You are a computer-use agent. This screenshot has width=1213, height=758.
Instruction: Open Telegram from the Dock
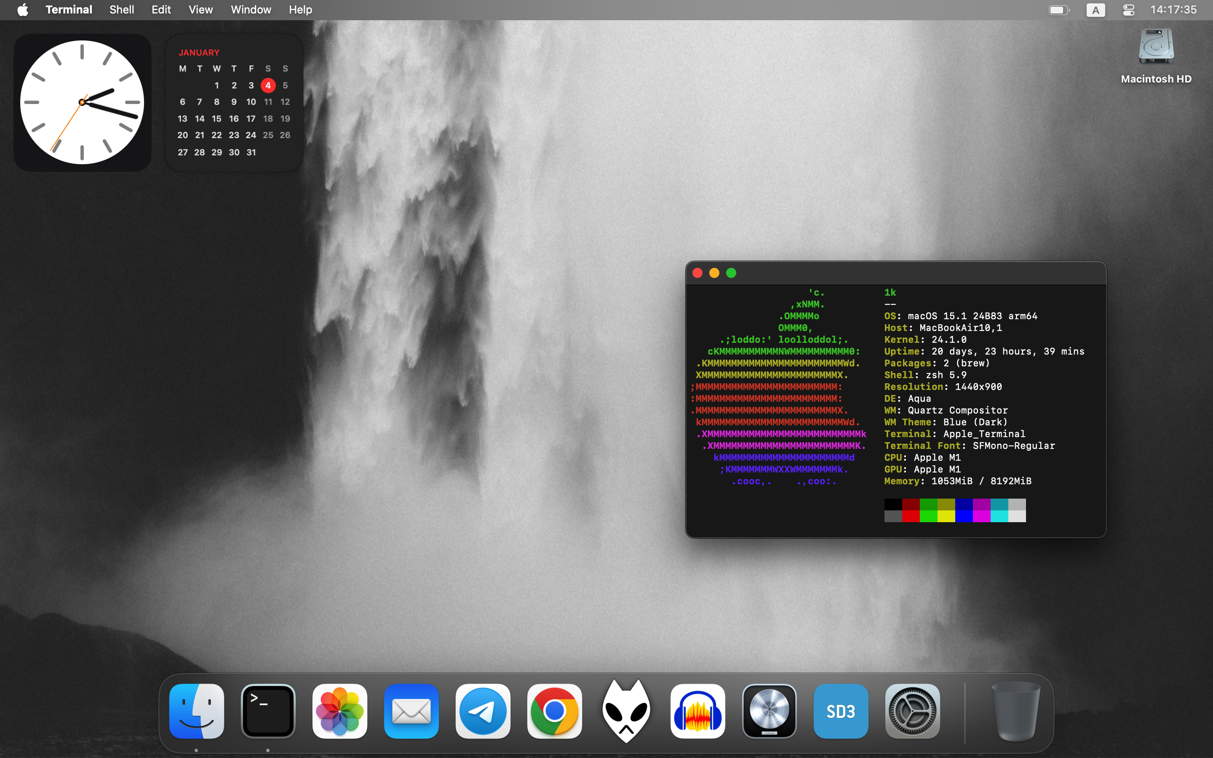tap(483, 711)
